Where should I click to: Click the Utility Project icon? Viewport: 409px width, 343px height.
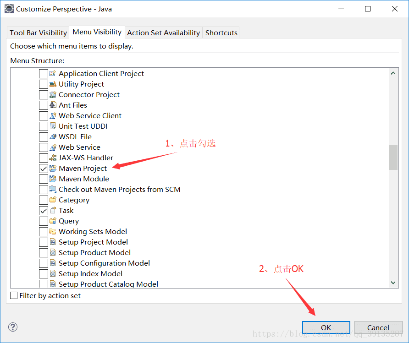click(x=53, y=84)
